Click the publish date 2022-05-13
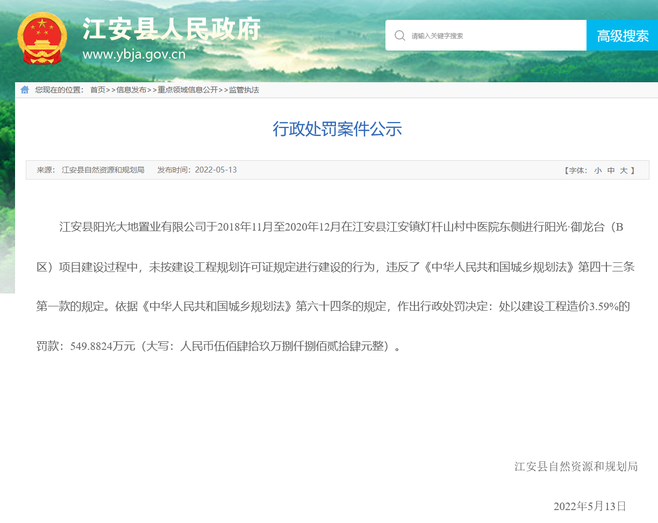Viewport: 658px width, 523px height. pyautogui.click(x=216, y=170)
